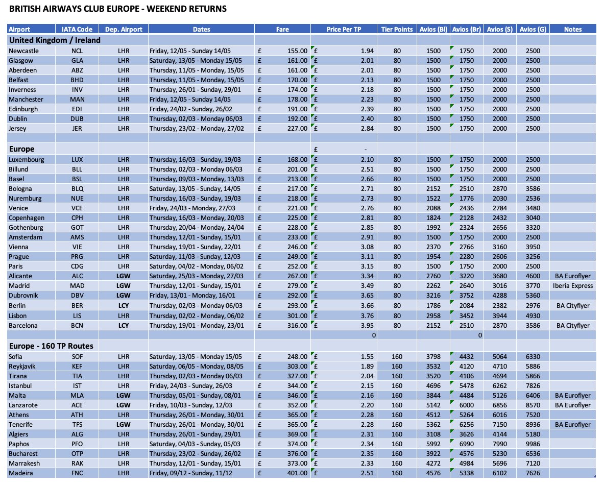Image resolution: width=604 pixels, height=486 pixels.
Task: Select the 'Iberia Express' note for Madrid
Action: (573, 286)
